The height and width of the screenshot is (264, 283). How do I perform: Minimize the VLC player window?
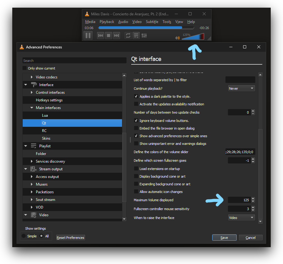176,14
